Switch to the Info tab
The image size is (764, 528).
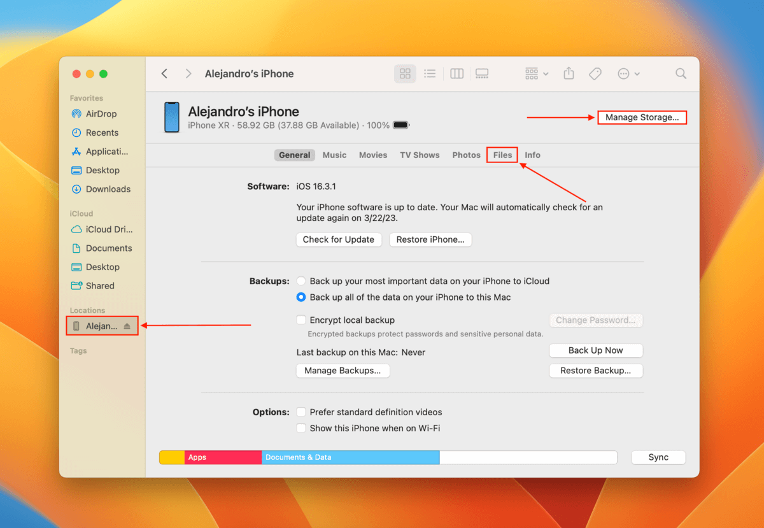(532, 155)
